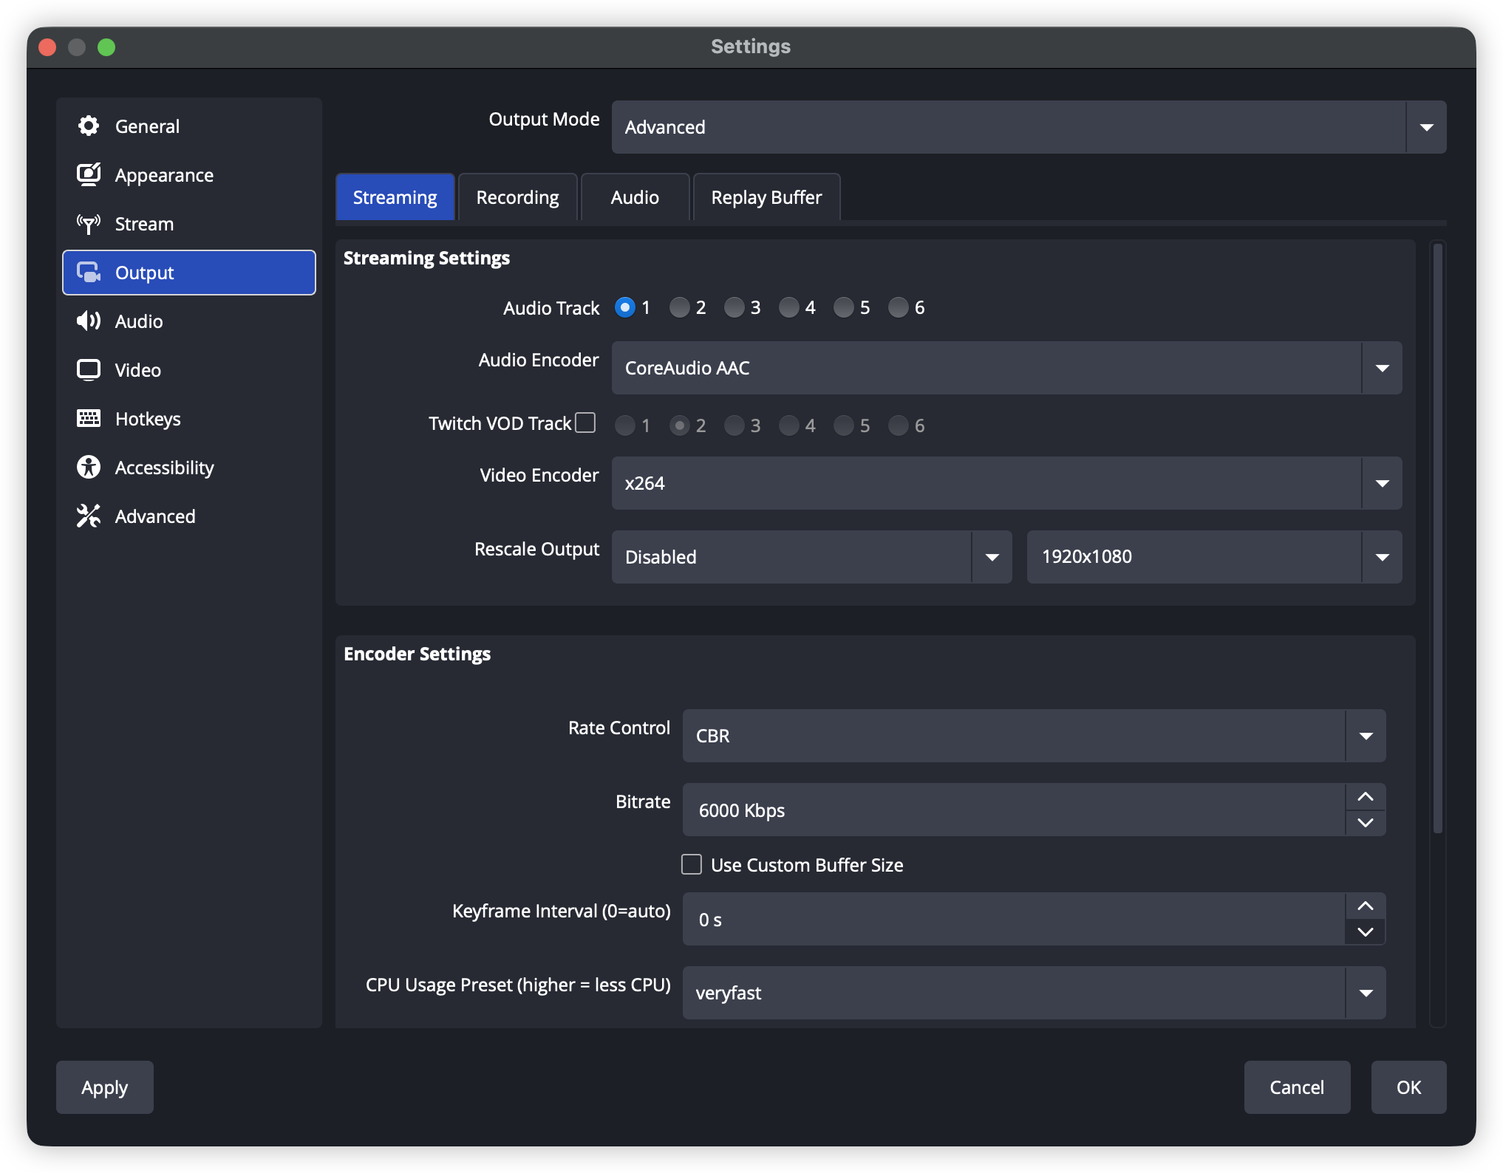1503x1173 pixels.
Task: Open Video settings monitor icon
Action: click(89, 370)
